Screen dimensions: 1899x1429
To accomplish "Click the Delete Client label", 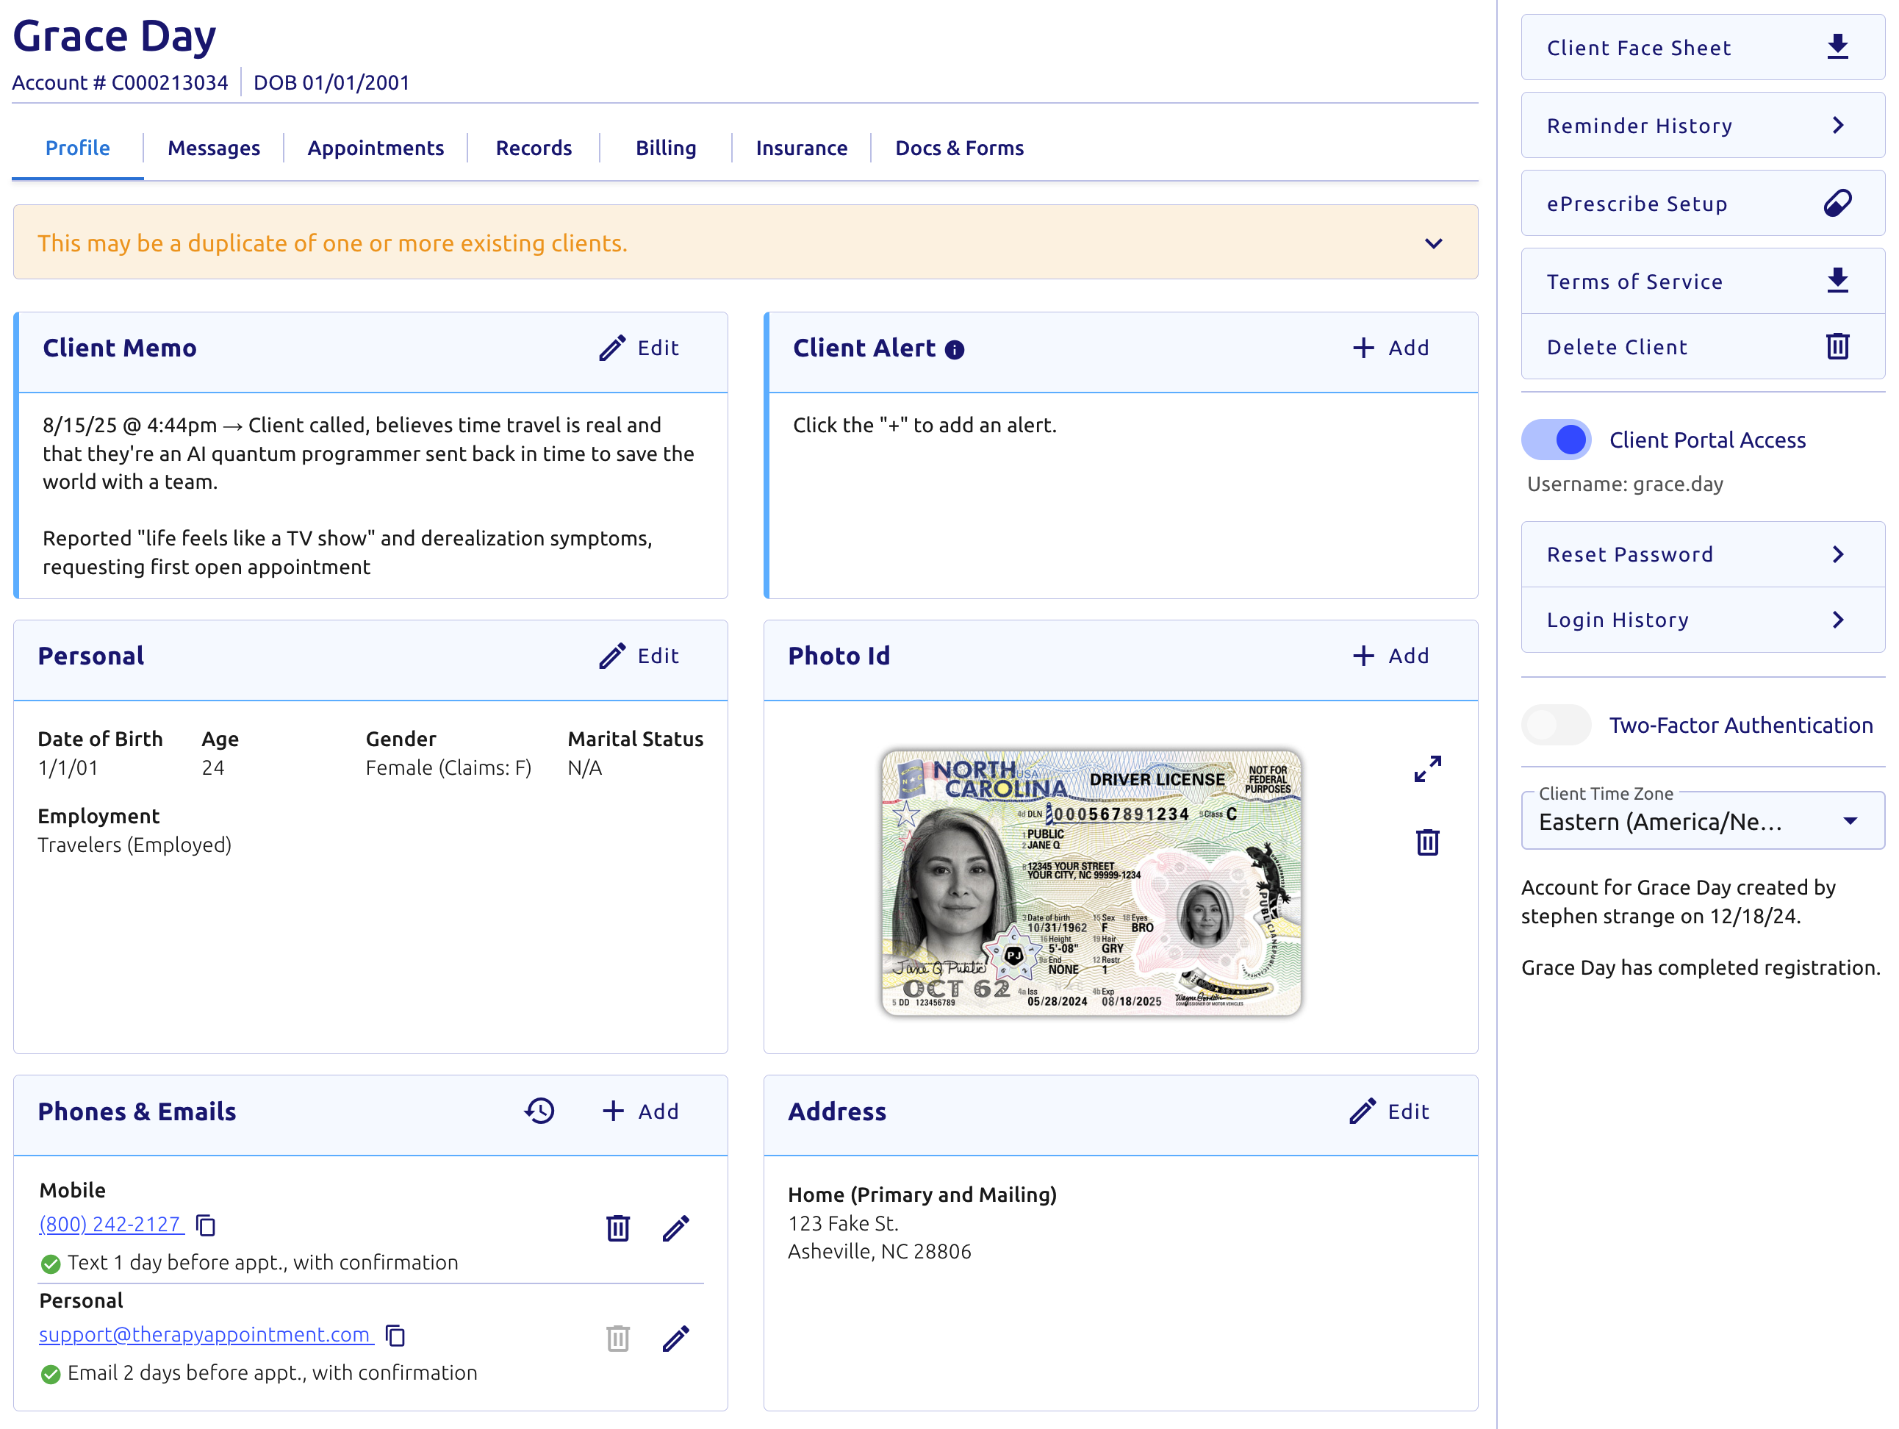I will [1618, 347].
